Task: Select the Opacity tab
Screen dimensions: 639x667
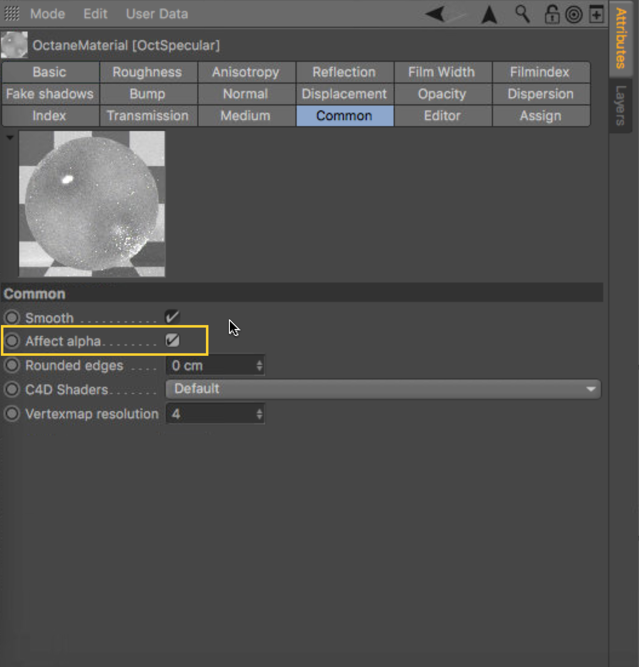Action: (x=442, y=94)
